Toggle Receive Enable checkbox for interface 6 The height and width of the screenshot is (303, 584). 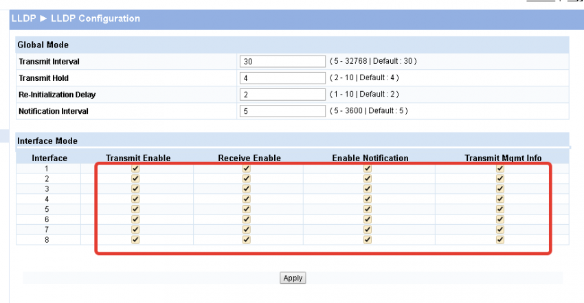coord(247,219)
